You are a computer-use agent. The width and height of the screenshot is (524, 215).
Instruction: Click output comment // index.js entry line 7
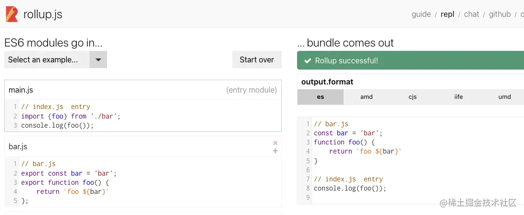(x=348, y=179)
